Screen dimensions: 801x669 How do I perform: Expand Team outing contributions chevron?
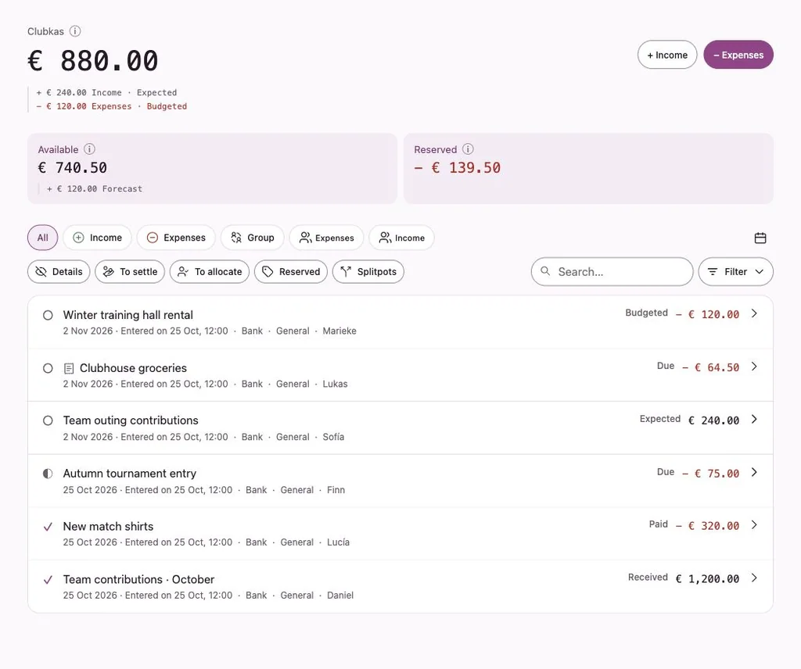tap(755, 419)
